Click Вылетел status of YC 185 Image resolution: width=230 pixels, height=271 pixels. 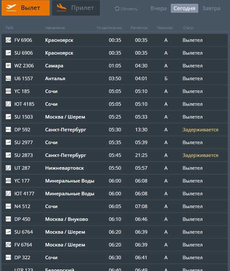tap(192, 91)
